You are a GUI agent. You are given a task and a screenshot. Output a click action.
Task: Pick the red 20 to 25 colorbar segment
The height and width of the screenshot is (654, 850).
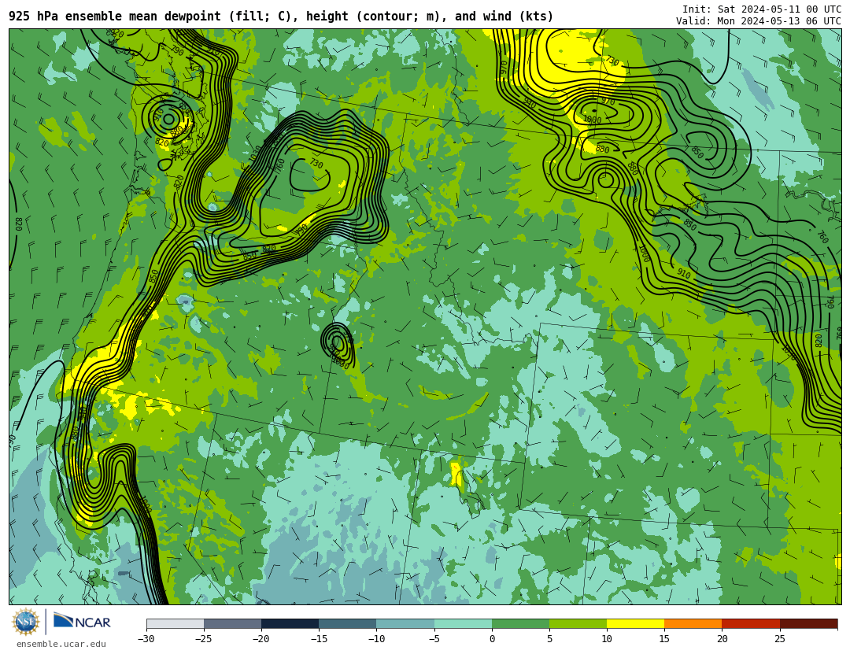[x=751, y=623]
